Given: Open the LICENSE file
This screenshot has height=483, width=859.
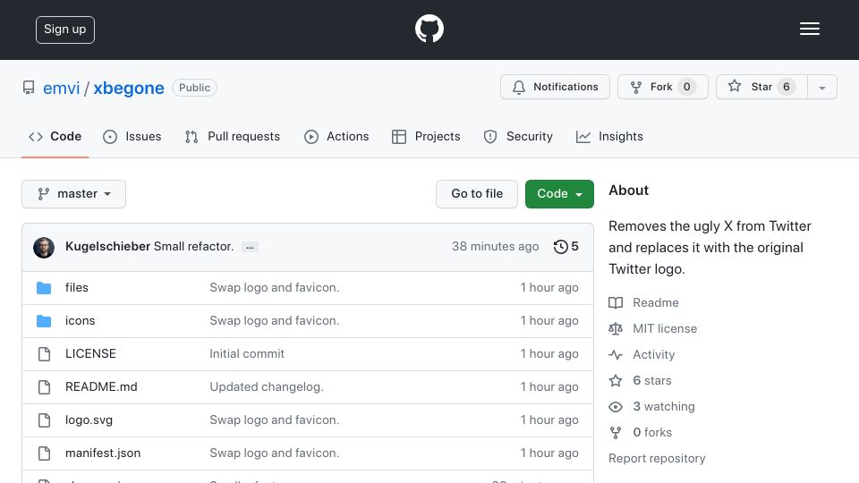Looking at the screenshot, I should coord(90,354).
